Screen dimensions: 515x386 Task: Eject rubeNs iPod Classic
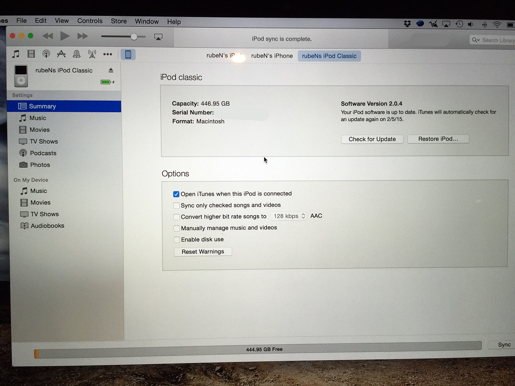[111, 70]
